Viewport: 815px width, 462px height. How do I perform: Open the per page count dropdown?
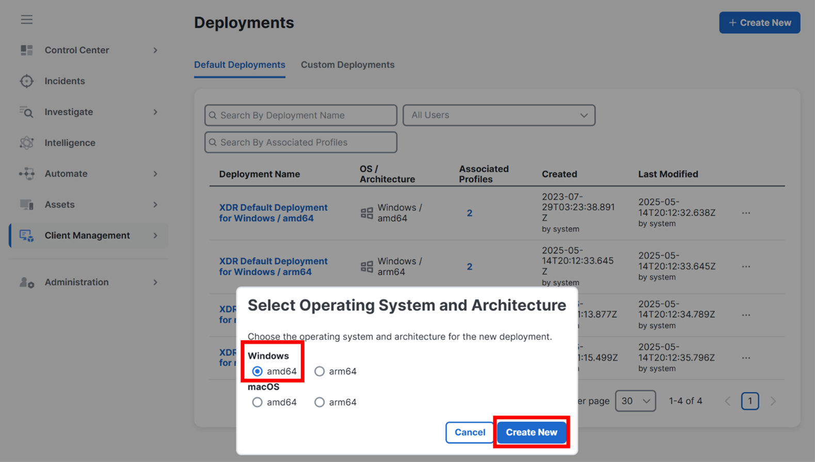click(x=635, y=401)
